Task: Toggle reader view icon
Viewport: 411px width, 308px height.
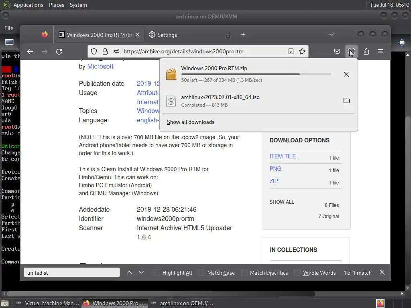Action: tap(291, 51)
